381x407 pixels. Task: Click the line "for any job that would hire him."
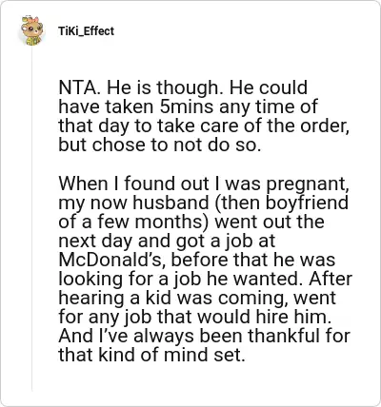pos(195,318)
